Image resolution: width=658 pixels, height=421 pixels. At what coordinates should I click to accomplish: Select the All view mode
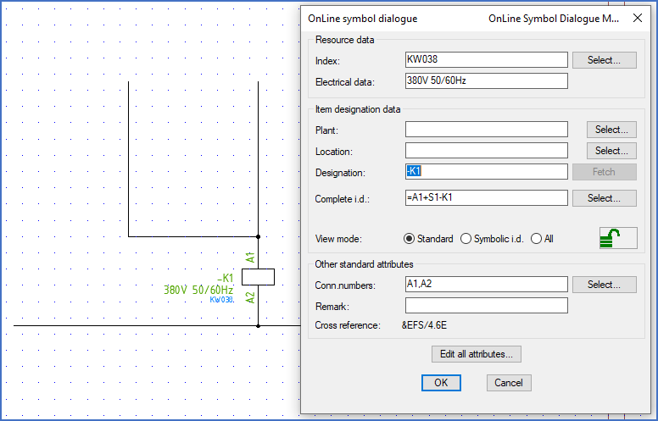pyautogui.click(x=536, y=239)
